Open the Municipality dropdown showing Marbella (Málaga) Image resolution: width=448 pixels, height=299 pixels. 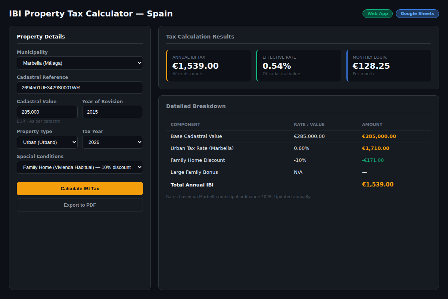pos(80,63)
